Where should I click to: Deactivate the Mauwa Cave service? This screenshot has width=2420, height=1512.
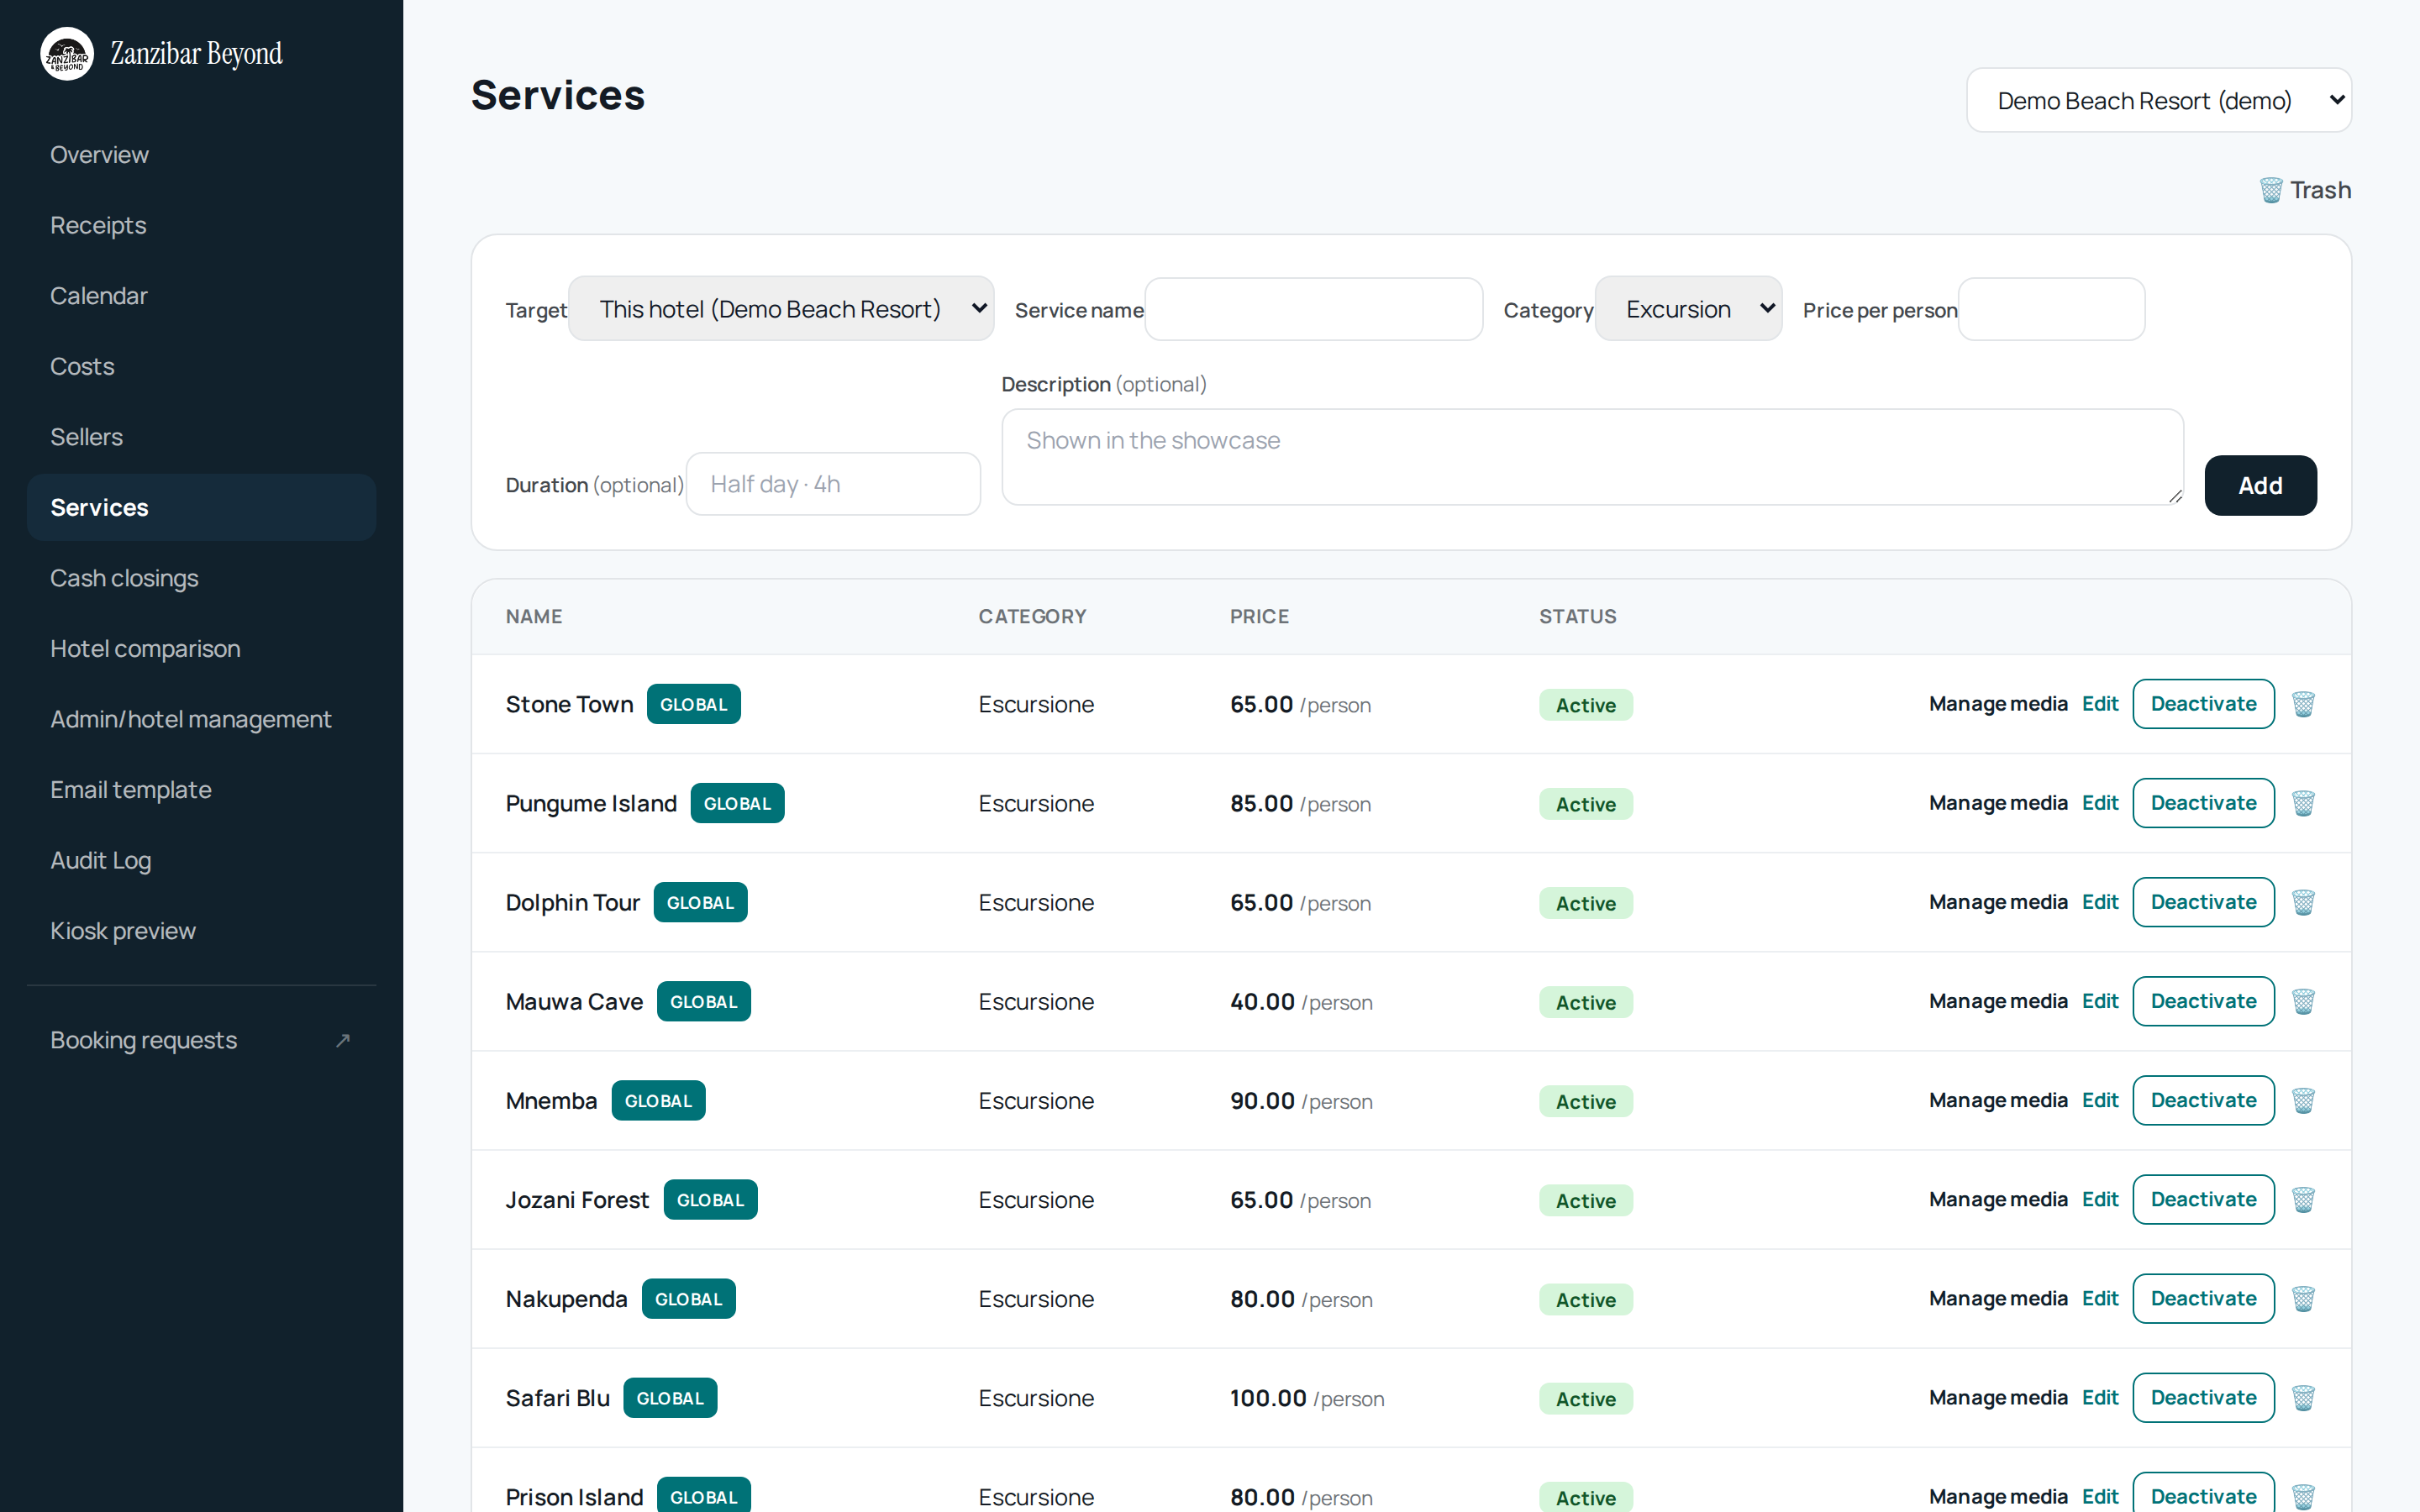coord(2203,1001)
